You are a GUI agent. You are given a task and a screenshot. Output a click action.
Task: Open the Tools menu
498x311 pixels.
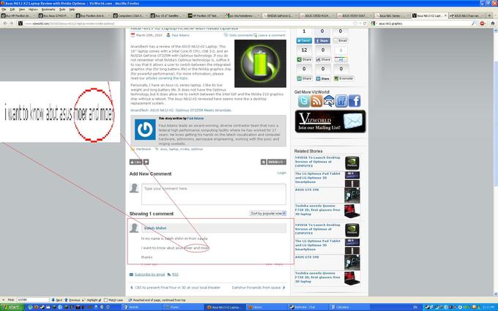(x=62, y=10)
